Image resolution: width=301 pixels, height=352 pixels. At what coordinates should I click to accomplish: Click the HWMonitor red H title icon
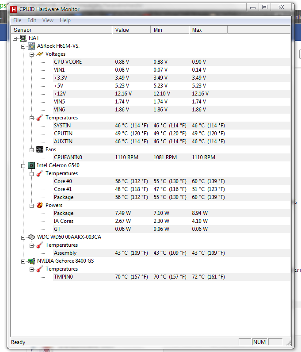[14, 9]
